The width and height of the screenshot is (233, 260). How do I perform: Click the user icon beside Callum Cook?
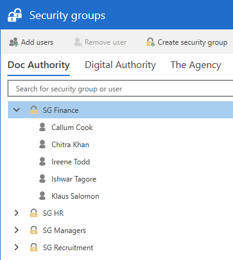pos(42,127)
